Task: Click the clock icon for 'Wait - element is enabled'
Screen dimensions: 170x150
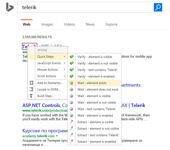Action: pos(71,116)
